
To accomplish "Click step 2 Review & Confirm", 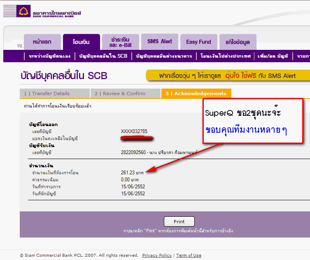I will (125, 94).
